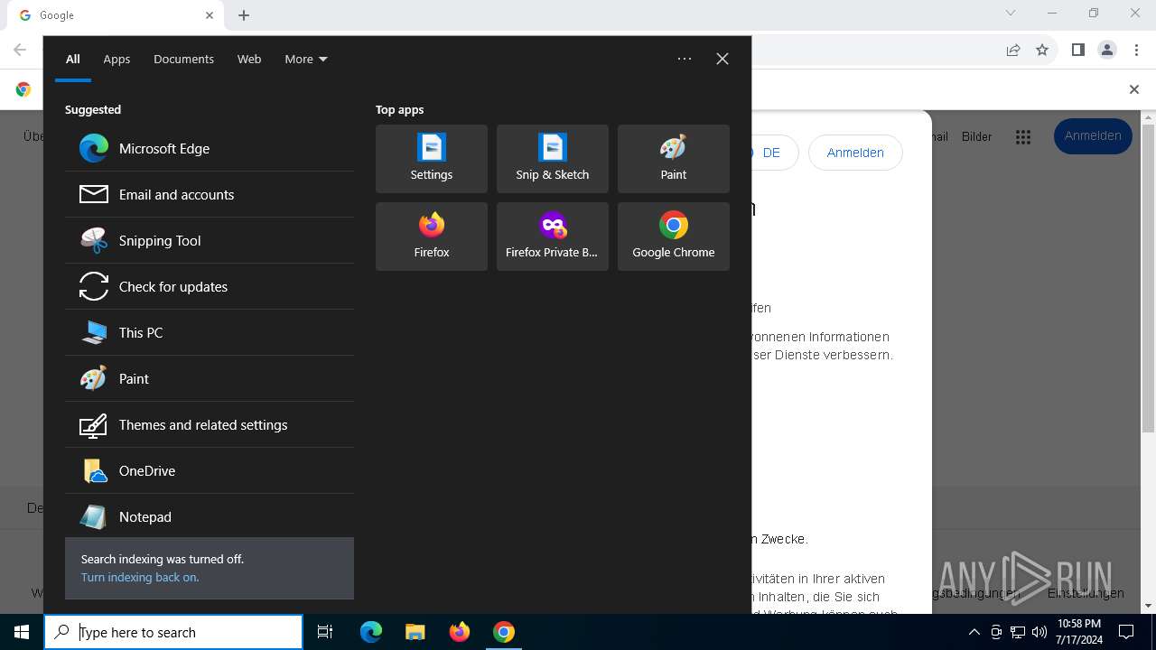Launch Snipping Tool from Suggested list
1156x650 pixels.
[210, 240]
